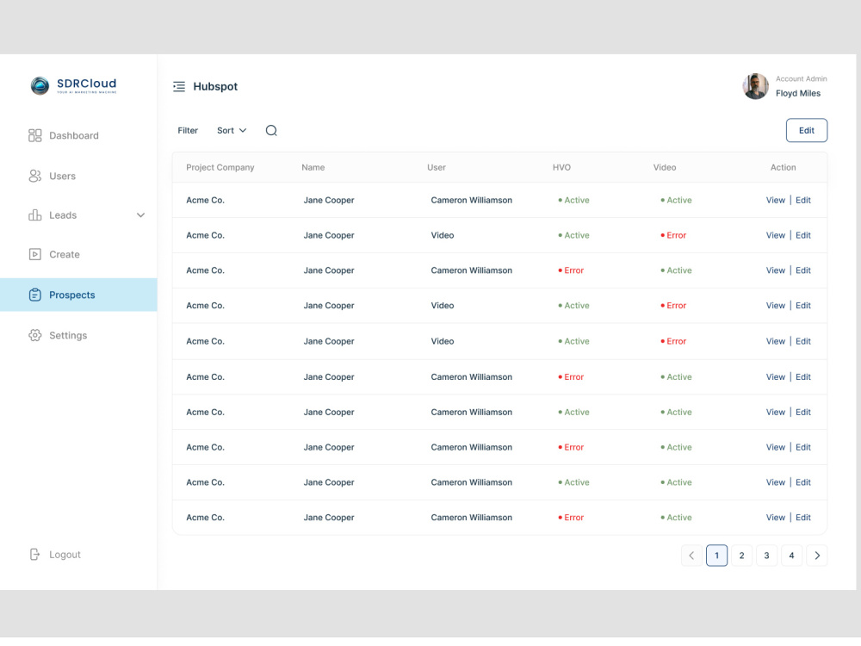Click the outlined Edit button above the table
The image size is (861, 646).
pos(806,131)
